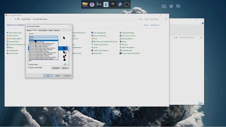Click the NVIDIA control panel icon
Screen dimensions: 226x127
point(120,53)
